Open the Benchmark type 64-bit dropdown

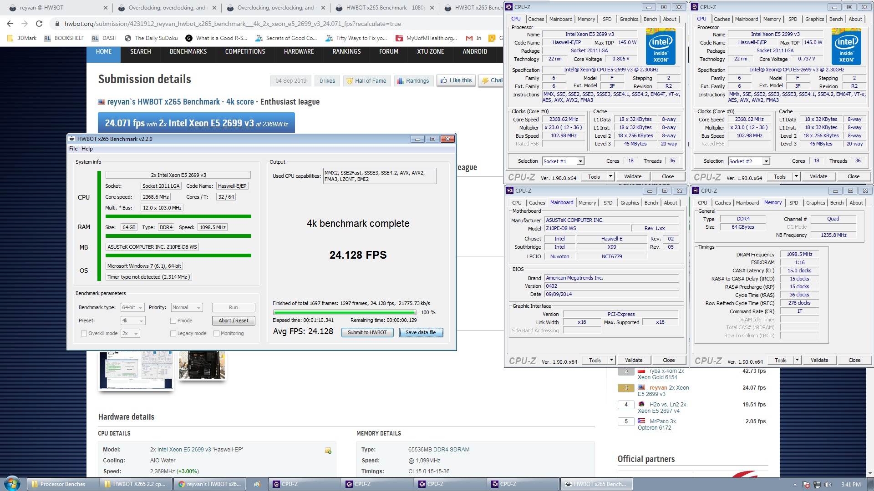[x=132, y=308]
